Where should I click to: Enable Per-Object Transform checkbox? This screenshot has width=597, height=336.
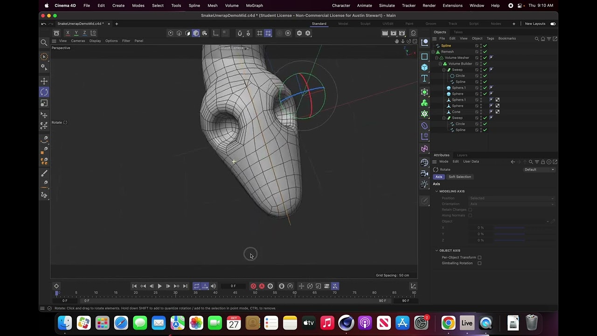pyautogui.click(x=479, y=258)
